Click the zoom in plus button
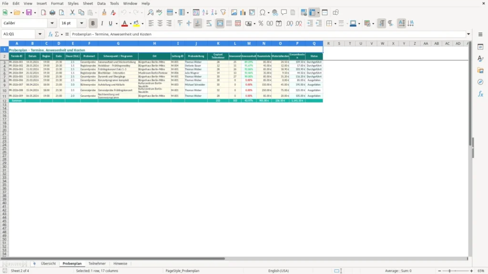Viewport: 488px width, 274px height. 471,271
